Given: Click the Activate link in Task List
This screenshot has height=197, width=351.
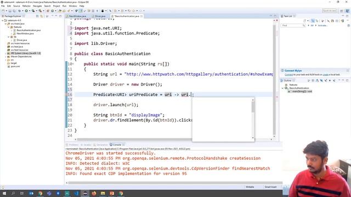Looking at the screenshot, I should [x=322, y=26].
